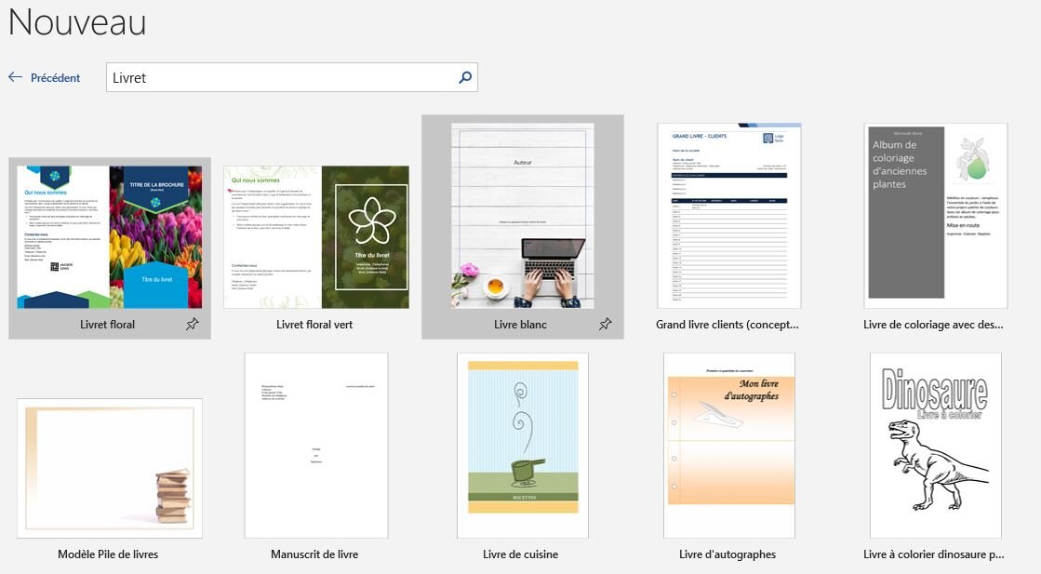Open the Livre à colorier dinosaure template
The image size is (1041, 574).
point(935,445)
